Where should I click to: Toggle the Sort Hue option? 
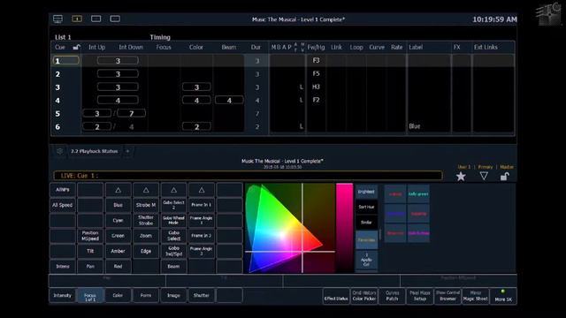pos(366,207)
